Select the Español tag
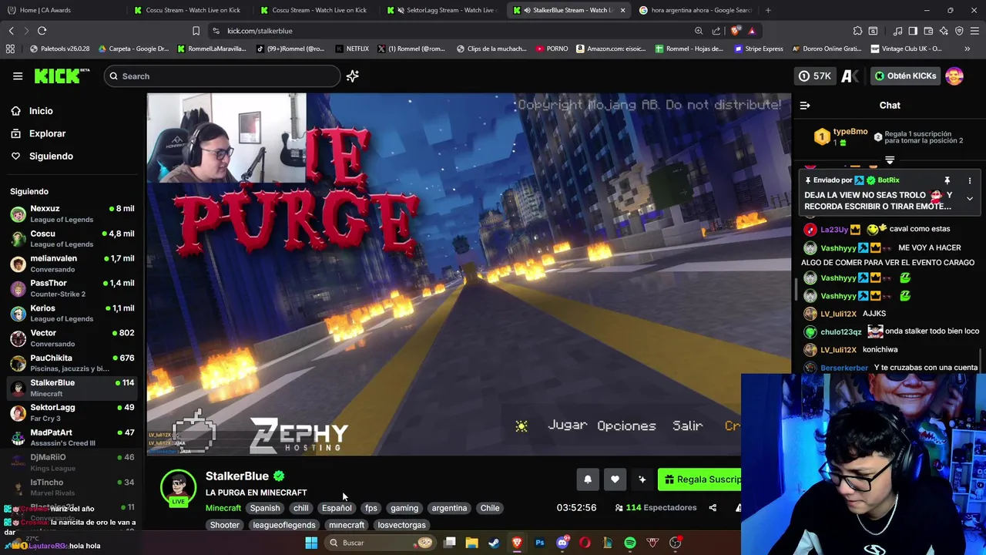Viewport: 986px width, 555px height. [x=337, y=508]
